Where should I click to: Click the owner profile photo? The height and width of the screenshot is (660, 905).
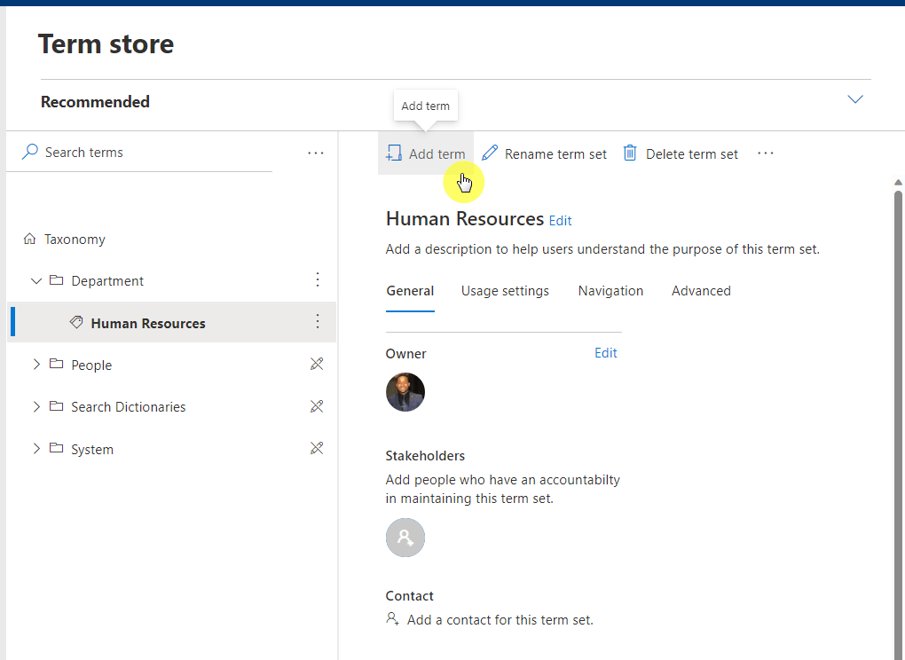[405, 392]
